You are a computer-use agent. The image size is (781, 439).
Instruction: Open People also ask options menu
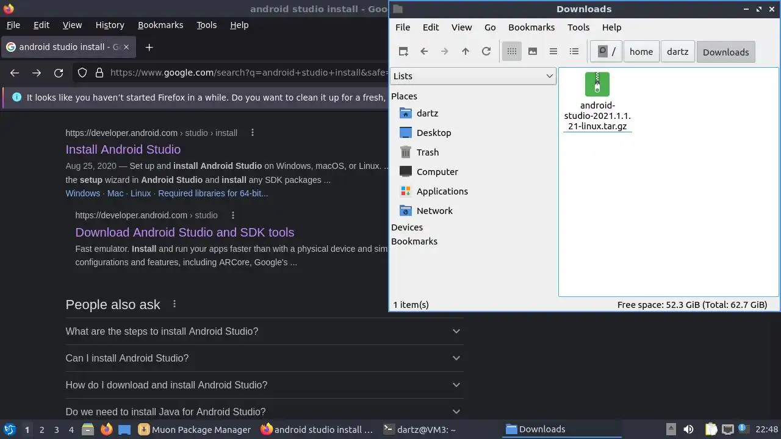(175, 304)
